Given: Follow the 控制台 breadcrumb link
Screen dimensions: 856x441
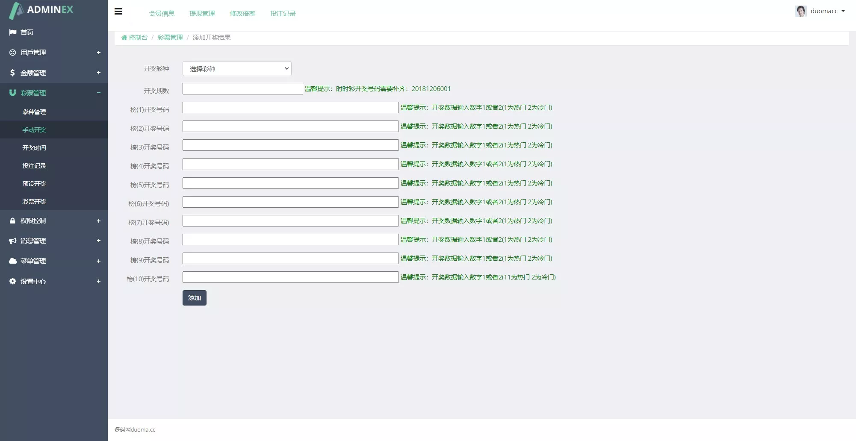Looking at the screenshot, I should tap(138, 38).
